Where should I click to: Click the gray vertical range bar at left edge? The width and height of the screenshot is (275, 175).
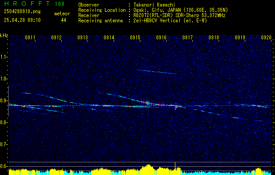point(9,101)
